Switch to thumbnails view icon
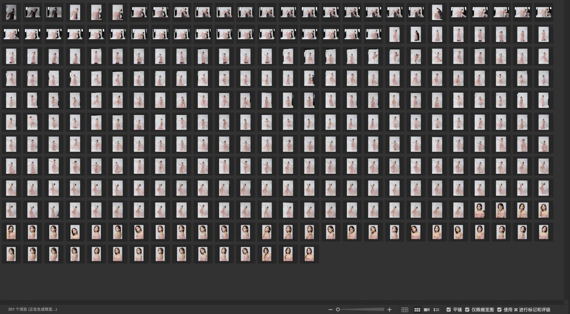Screen dimensions: 570x314 [x=417, y=310]
